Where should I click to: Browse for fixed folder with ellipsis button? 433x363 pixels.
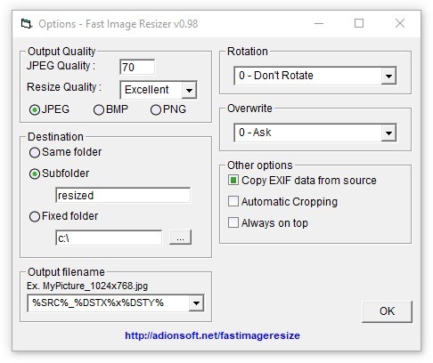(x=180, y=238)
